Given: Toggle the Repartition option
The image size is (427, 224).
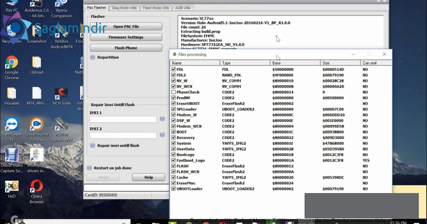Looking at the screenshot, I should pos(93,57).
